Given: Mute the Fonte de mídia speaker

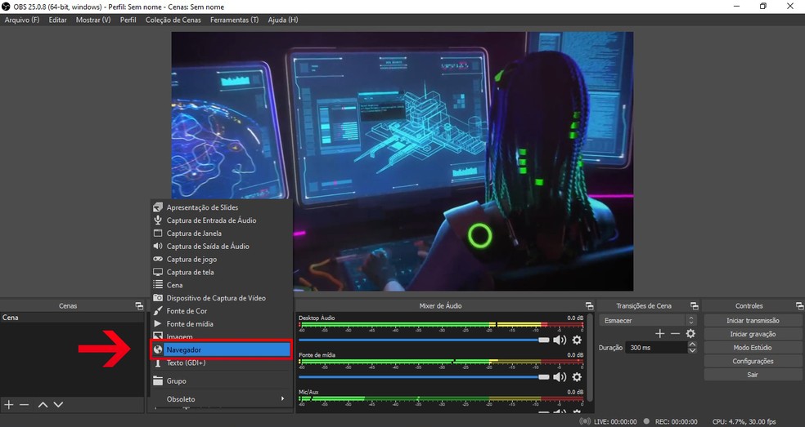Looking at the screenshot, I should 560,377.
